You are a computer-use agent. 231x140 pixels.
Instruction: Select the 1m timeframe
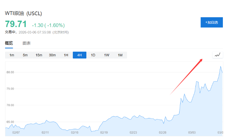(x=12, y=55)
